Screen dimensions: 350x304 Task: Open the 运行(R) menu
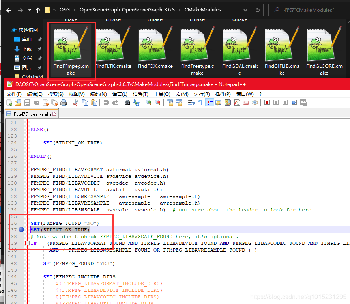(x=202, y=94)
